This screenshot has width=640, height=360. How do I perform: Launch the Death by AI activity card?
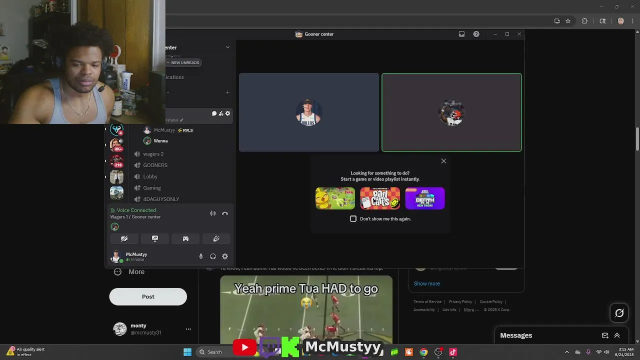pos(425,198)
